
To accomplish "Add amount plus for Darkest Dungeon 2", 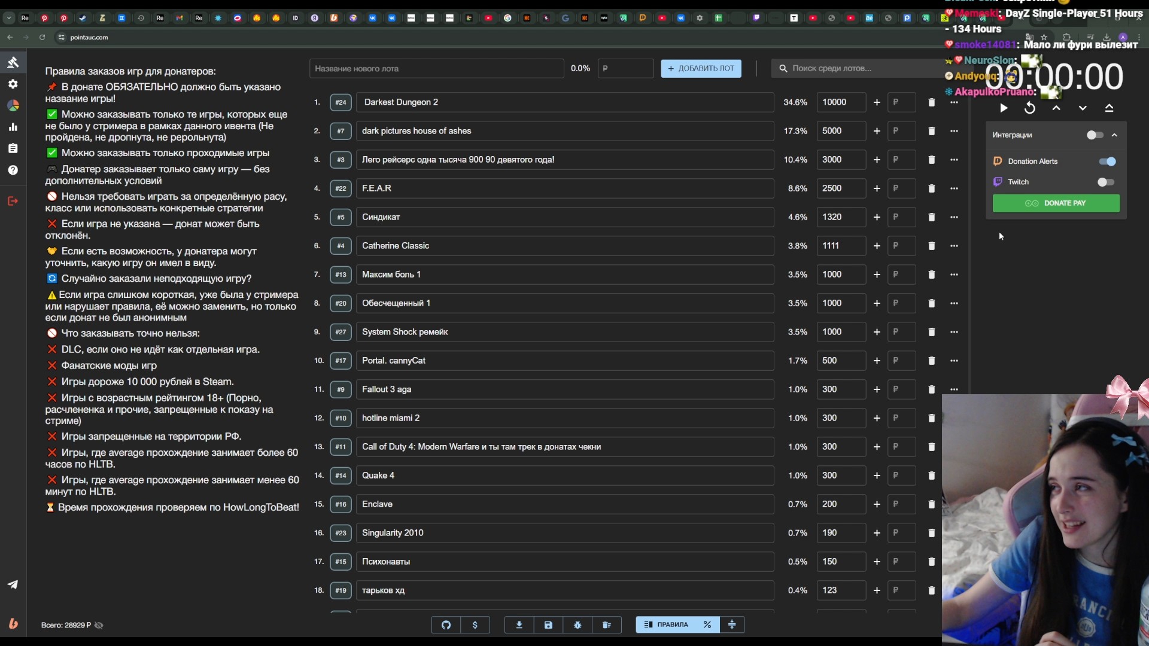I will click(x=877, y=102).
